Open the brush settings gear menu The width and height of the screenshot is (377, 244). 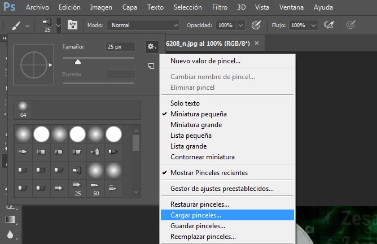pos(151,46)
